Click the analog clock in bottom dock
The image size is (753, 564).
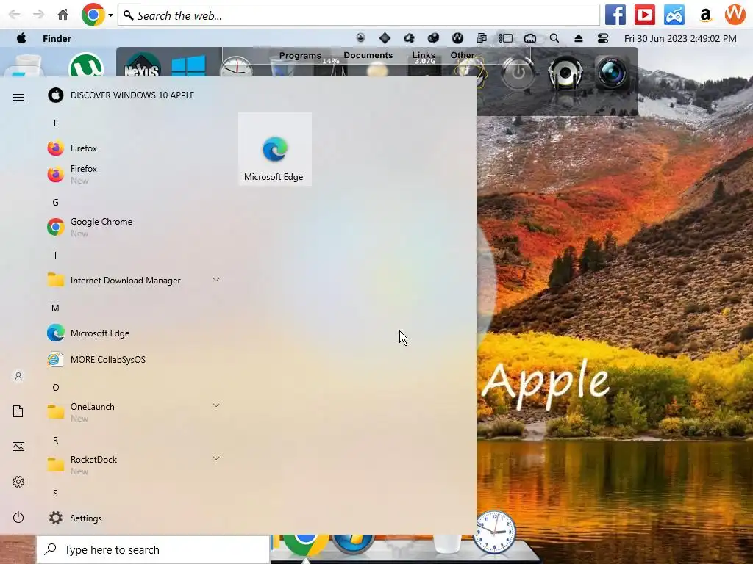point(494,532)
